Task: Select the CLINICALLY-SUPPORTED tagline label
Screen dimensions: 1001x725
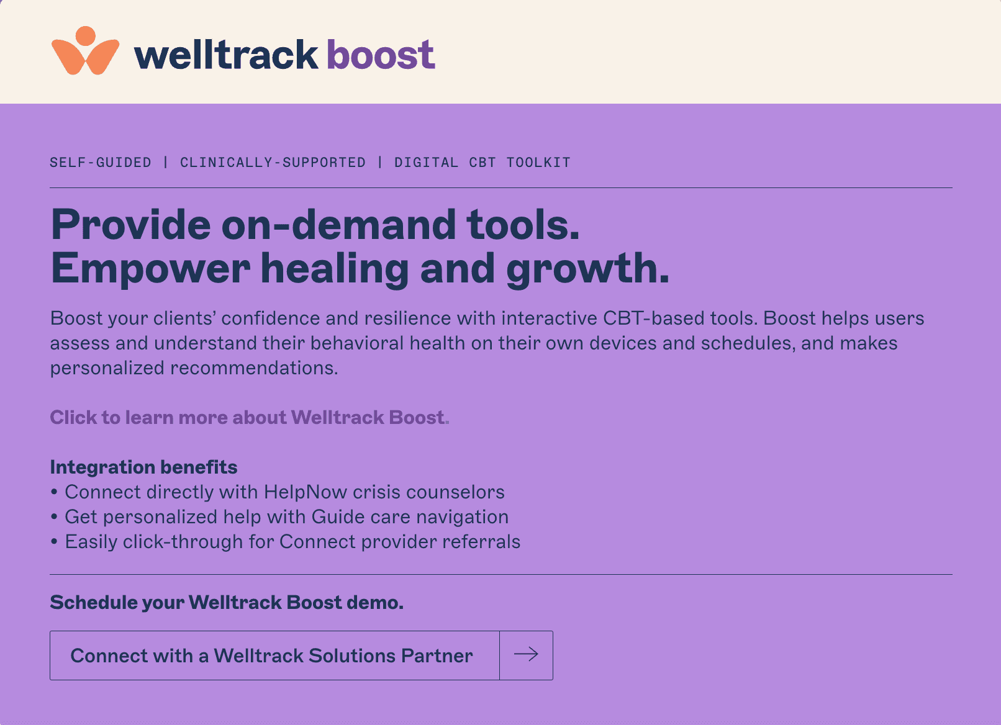Action: (273, 163)
